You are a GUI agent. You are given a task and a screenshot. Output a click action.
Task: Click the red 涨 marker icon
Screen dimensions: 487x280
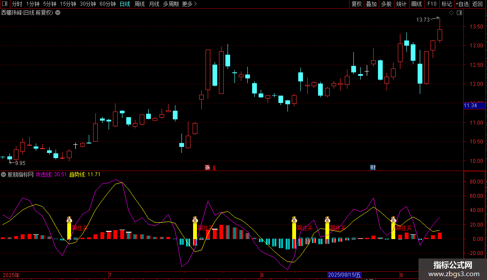[207, 168]
